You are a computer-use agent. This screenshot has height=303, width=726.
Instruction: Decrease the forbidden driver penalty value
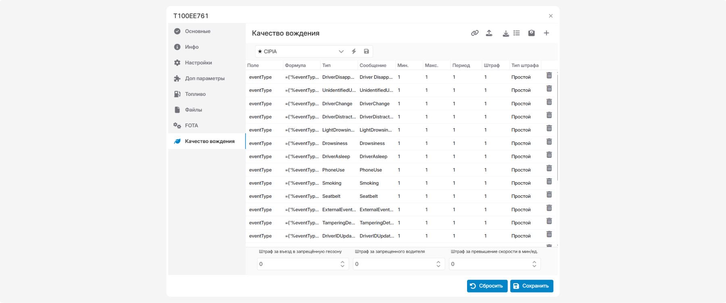pyautogui.click(x=438, y=266)
